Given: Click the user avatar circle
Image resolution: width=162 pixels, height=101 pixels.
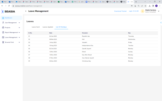Looking at the screenshot, I should click(x=142, y=11).
